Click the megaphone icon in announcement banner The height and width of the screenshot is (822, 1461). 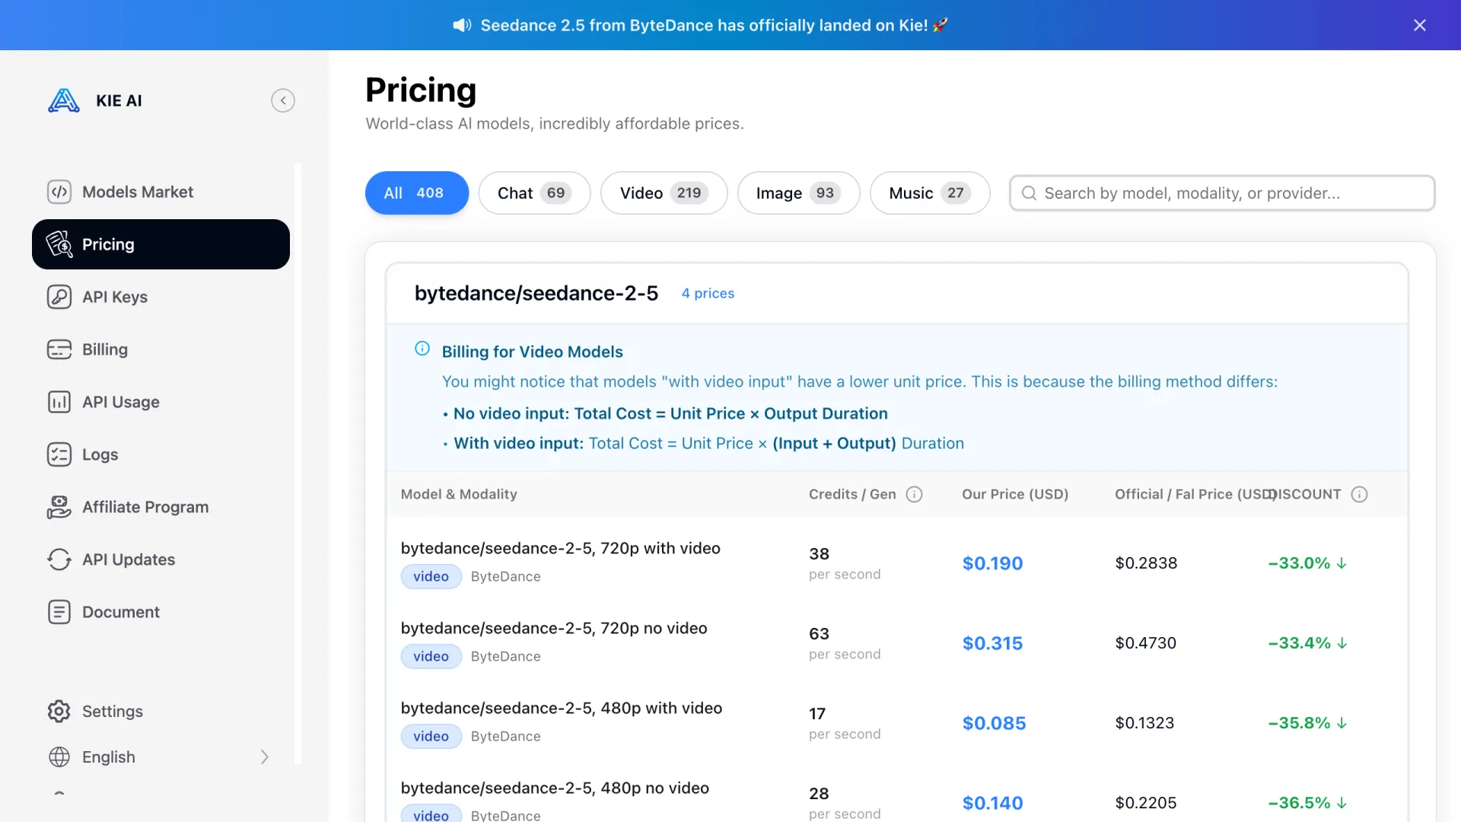click(462, 25)
